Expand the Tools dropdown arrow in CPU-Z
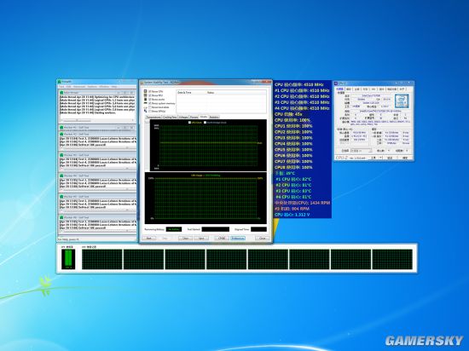 tap(381, 158)
